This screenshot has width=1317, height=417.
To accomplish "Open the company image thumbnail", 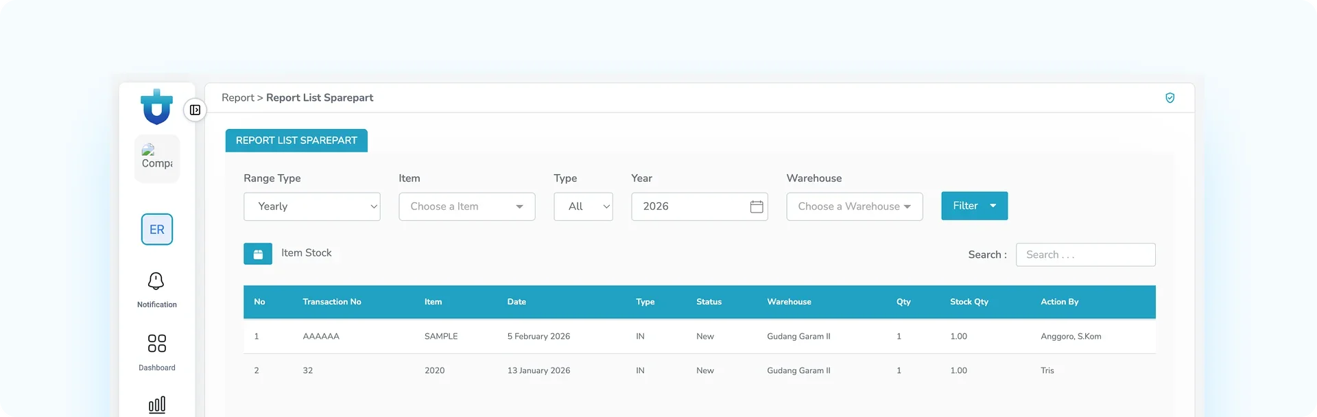I will point(157,158).
